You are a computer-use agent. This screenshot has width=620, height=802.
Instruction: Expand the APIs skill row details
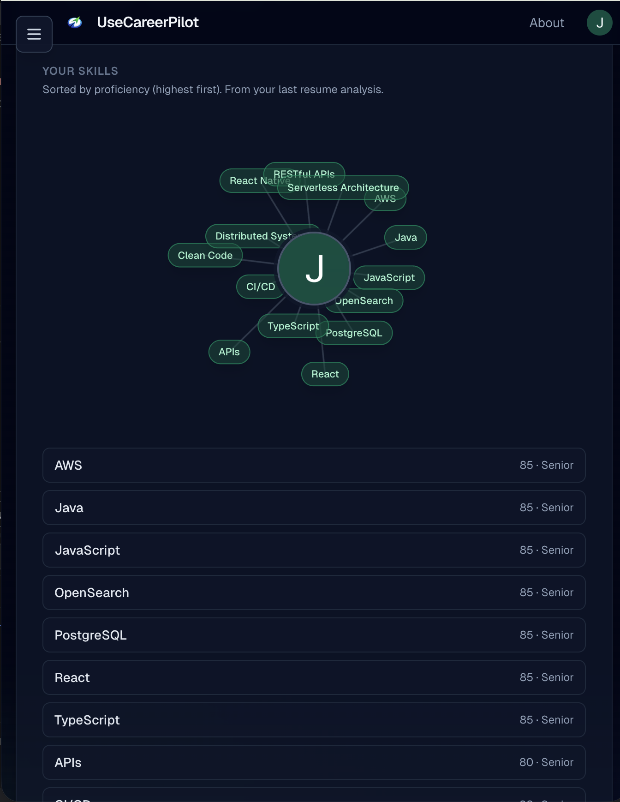314,762
